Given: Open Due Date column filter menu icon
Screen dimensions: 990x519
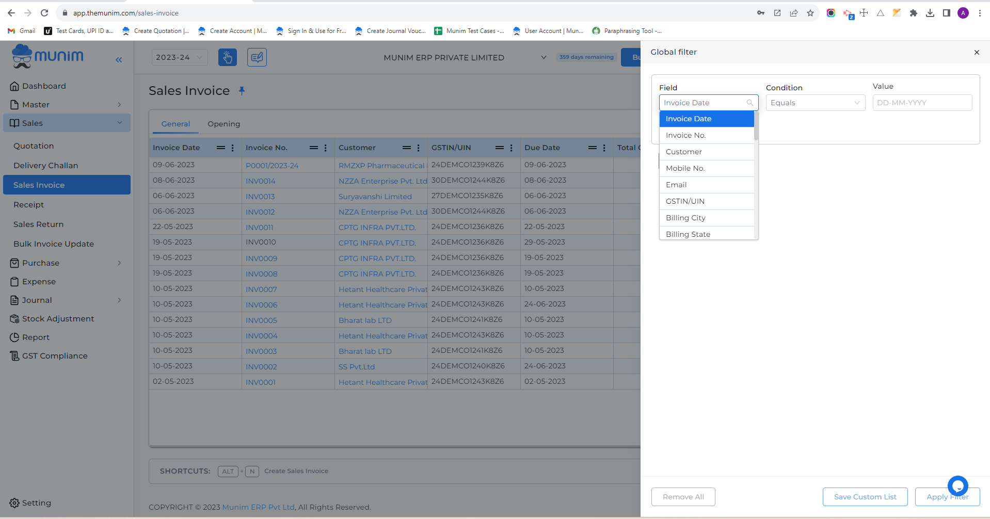Looking at the screenshot, I should [593, 148].
